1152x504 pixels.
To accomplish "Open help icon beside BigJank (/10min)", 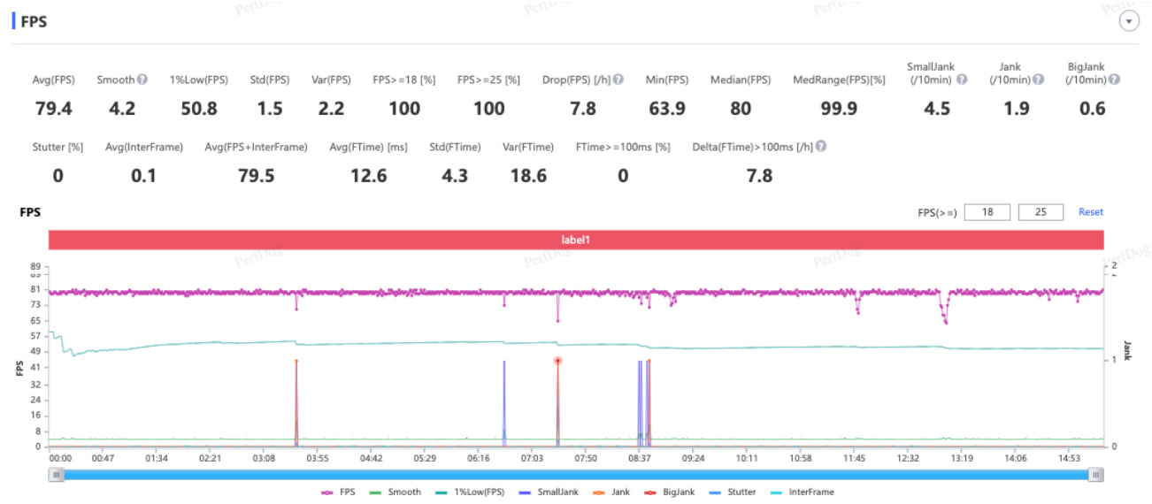I will 1115,80.
